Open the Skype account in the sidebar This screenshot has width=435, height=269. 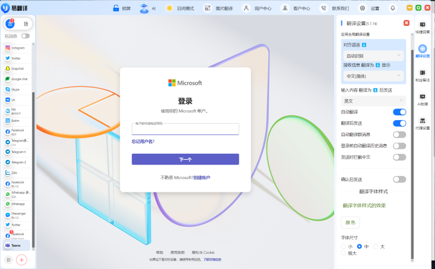[x=17, y=89]
